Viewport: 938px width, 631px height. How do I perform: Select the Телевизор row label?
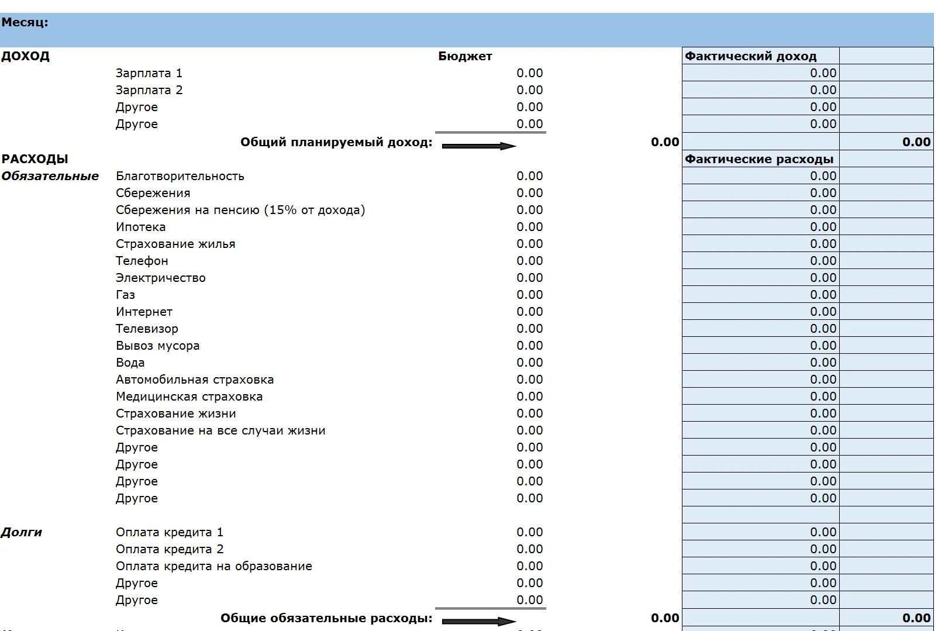tap(147, 329)
